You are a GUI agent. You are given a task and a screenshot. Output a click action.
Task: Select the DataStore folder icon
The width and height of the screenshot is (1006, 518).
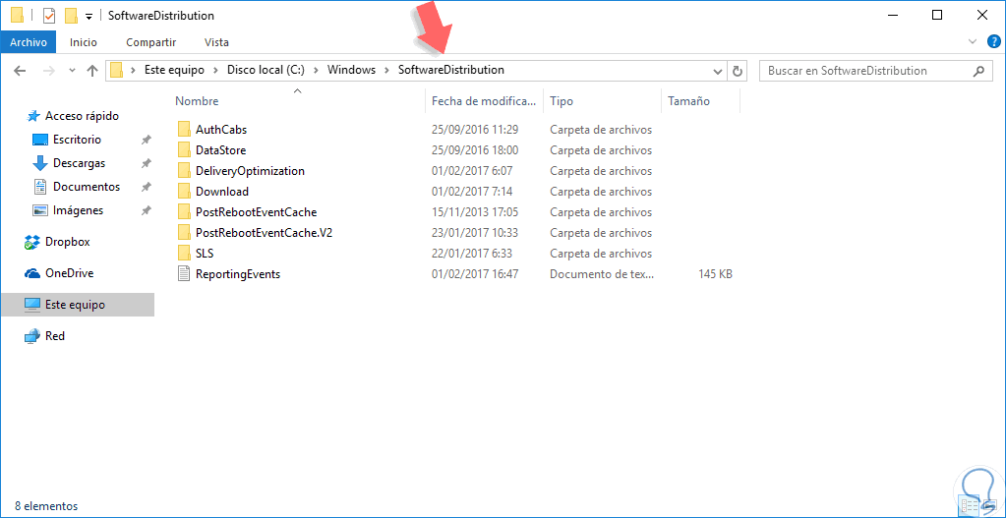click(x=184, y=150)
